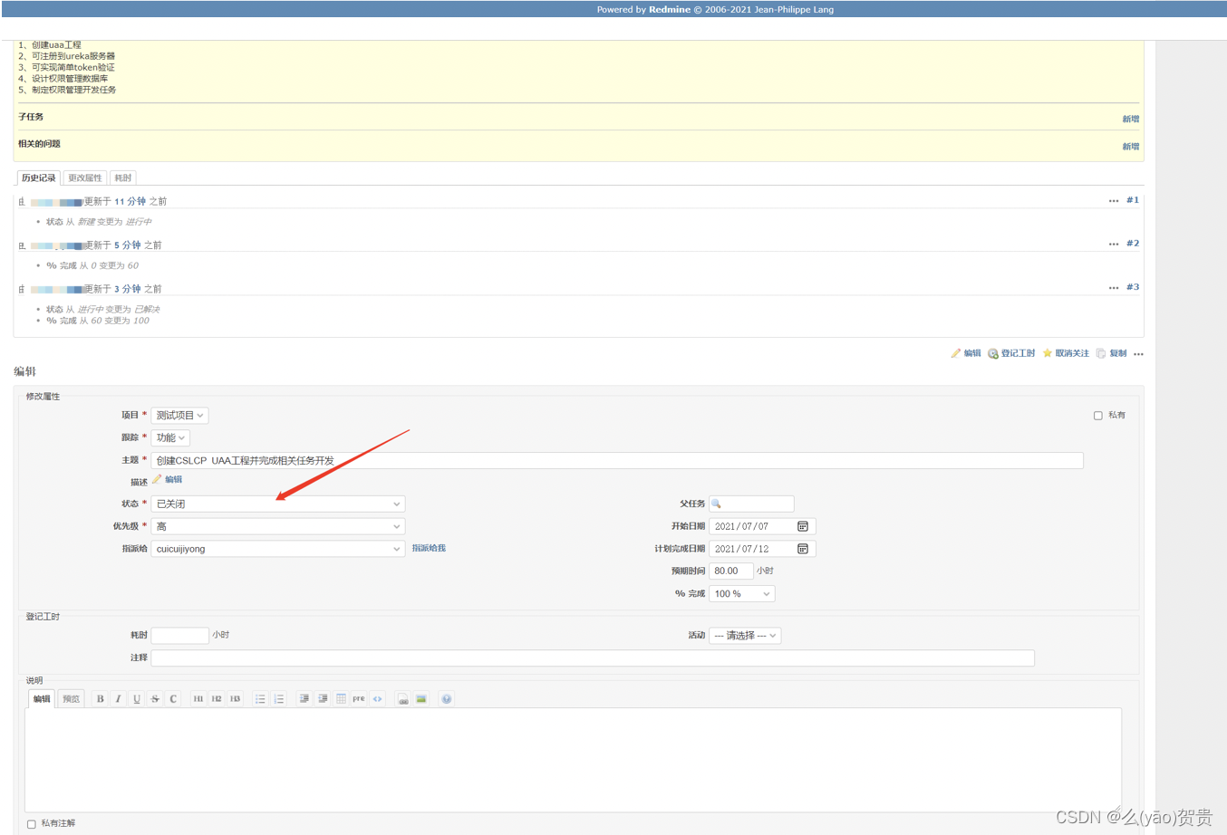The width and height of the screenshot is (1227, 835).
Task: Insert ordered numbered list
Action: [278, 699]
